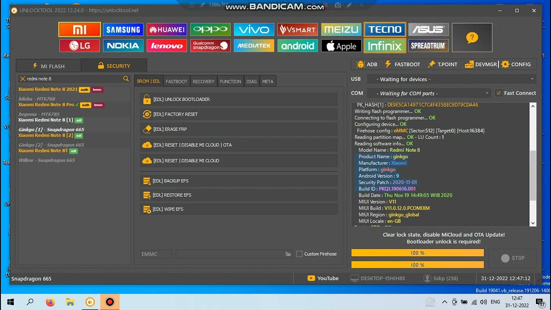Viewport: 551px width, 310px height.
Task: Open File Explorer from the taskbar
Action: pyautogui.click(x=70, y=302)
